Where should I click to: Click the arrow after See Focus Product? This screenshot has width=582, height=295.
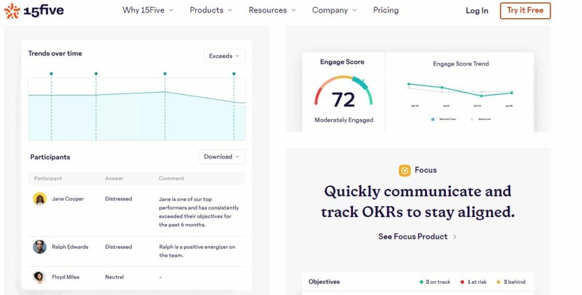tap(455, 237)
